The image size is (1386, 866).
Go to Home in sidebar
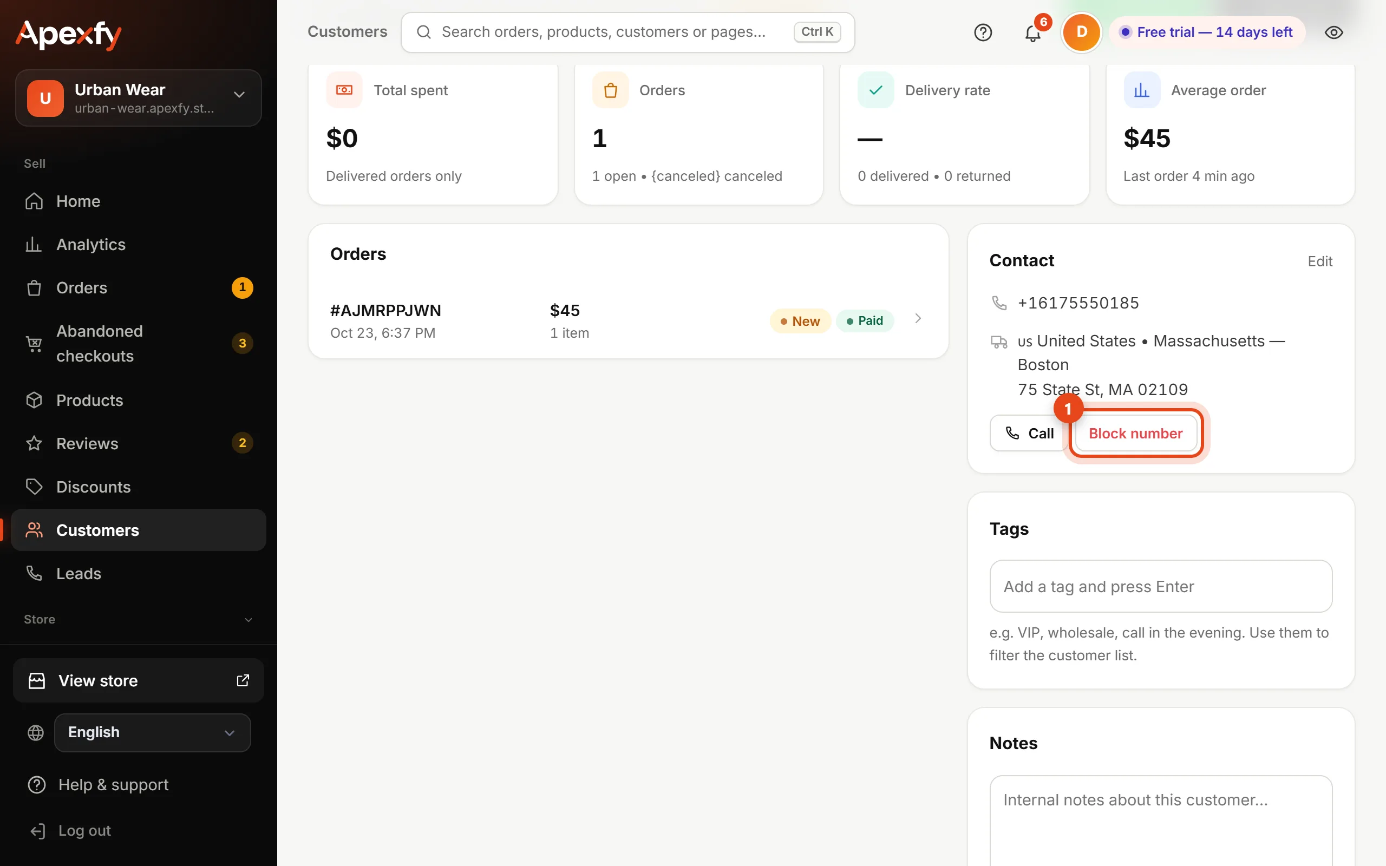coord(139,201)
